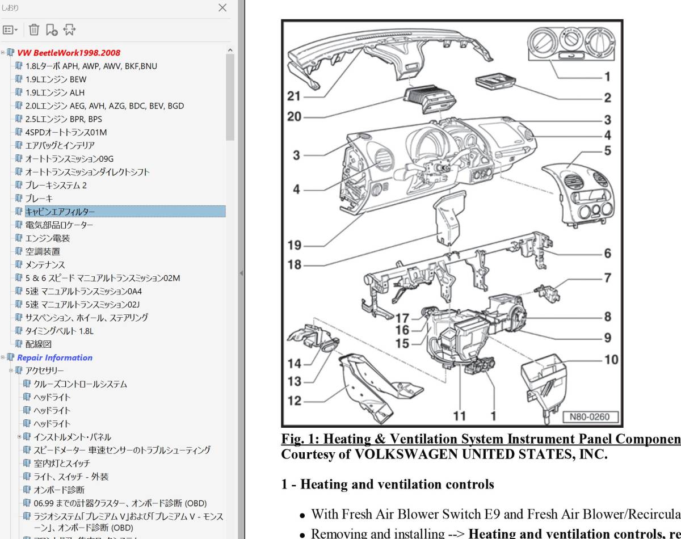Viewport: 681px width, 539px height.
Task: Open the ブレーキシステム 2 bookmark
Action: [x=56, y=185]
